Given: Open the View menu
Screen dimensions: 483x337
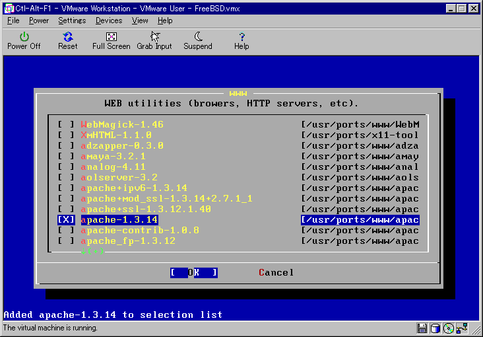Looking at the screenshot, I should click(x=140, y=20).
